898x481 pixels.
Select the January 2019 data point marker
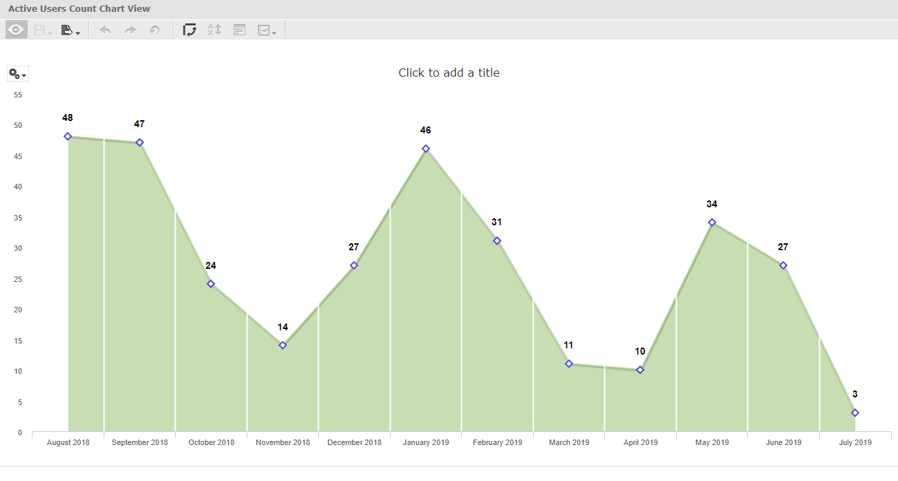tap(426, 149)
